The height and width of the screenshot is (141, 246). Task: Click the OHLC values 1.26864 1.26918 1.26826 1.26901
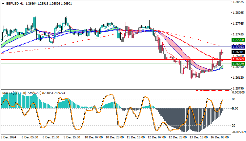pyautogui.click(x=49, y=4)
